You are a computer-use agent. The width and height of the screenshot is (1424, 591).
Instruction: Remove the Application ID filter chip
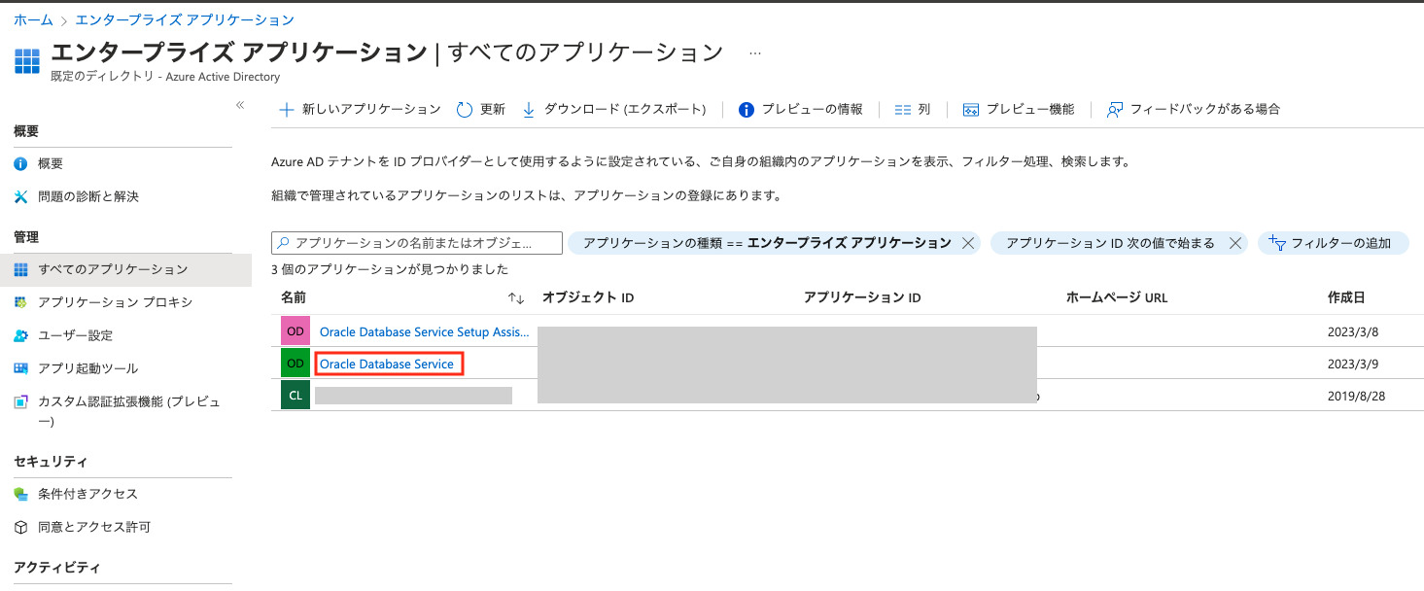click(1235, 243)
